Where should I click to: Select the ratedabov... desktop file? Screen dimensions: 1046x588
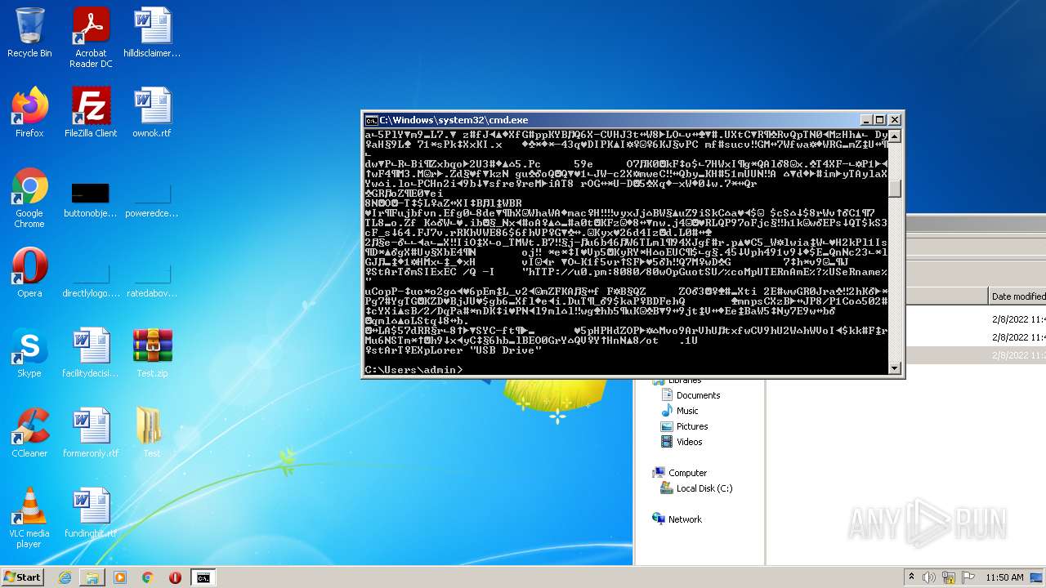click(x=152, y=278)
